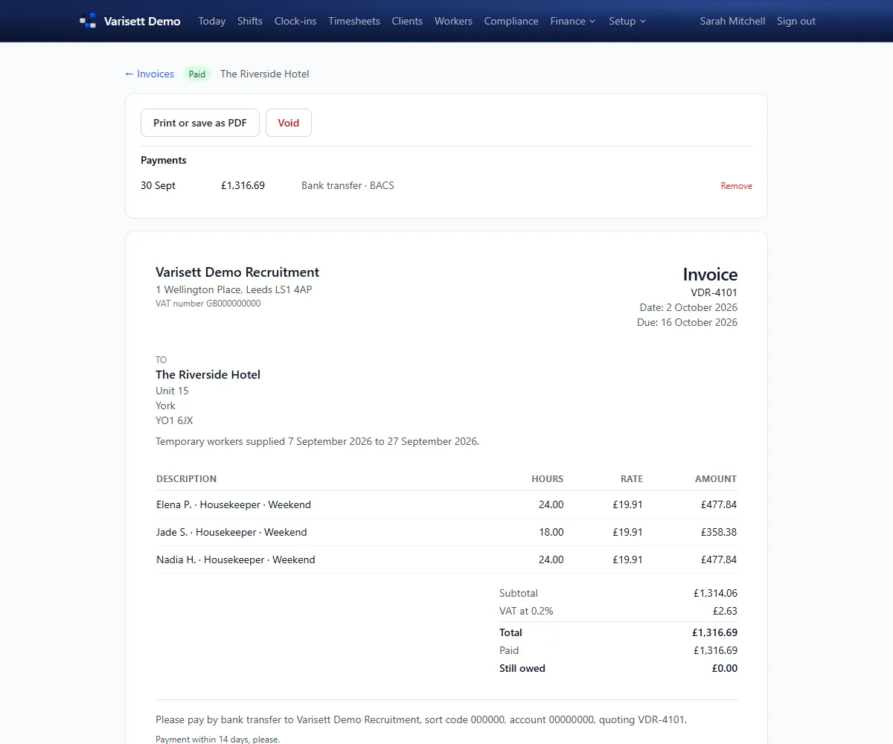Viewport: 893px width, 744px height.
Task: Open the Clock-ins section
Action: point(295,21)
